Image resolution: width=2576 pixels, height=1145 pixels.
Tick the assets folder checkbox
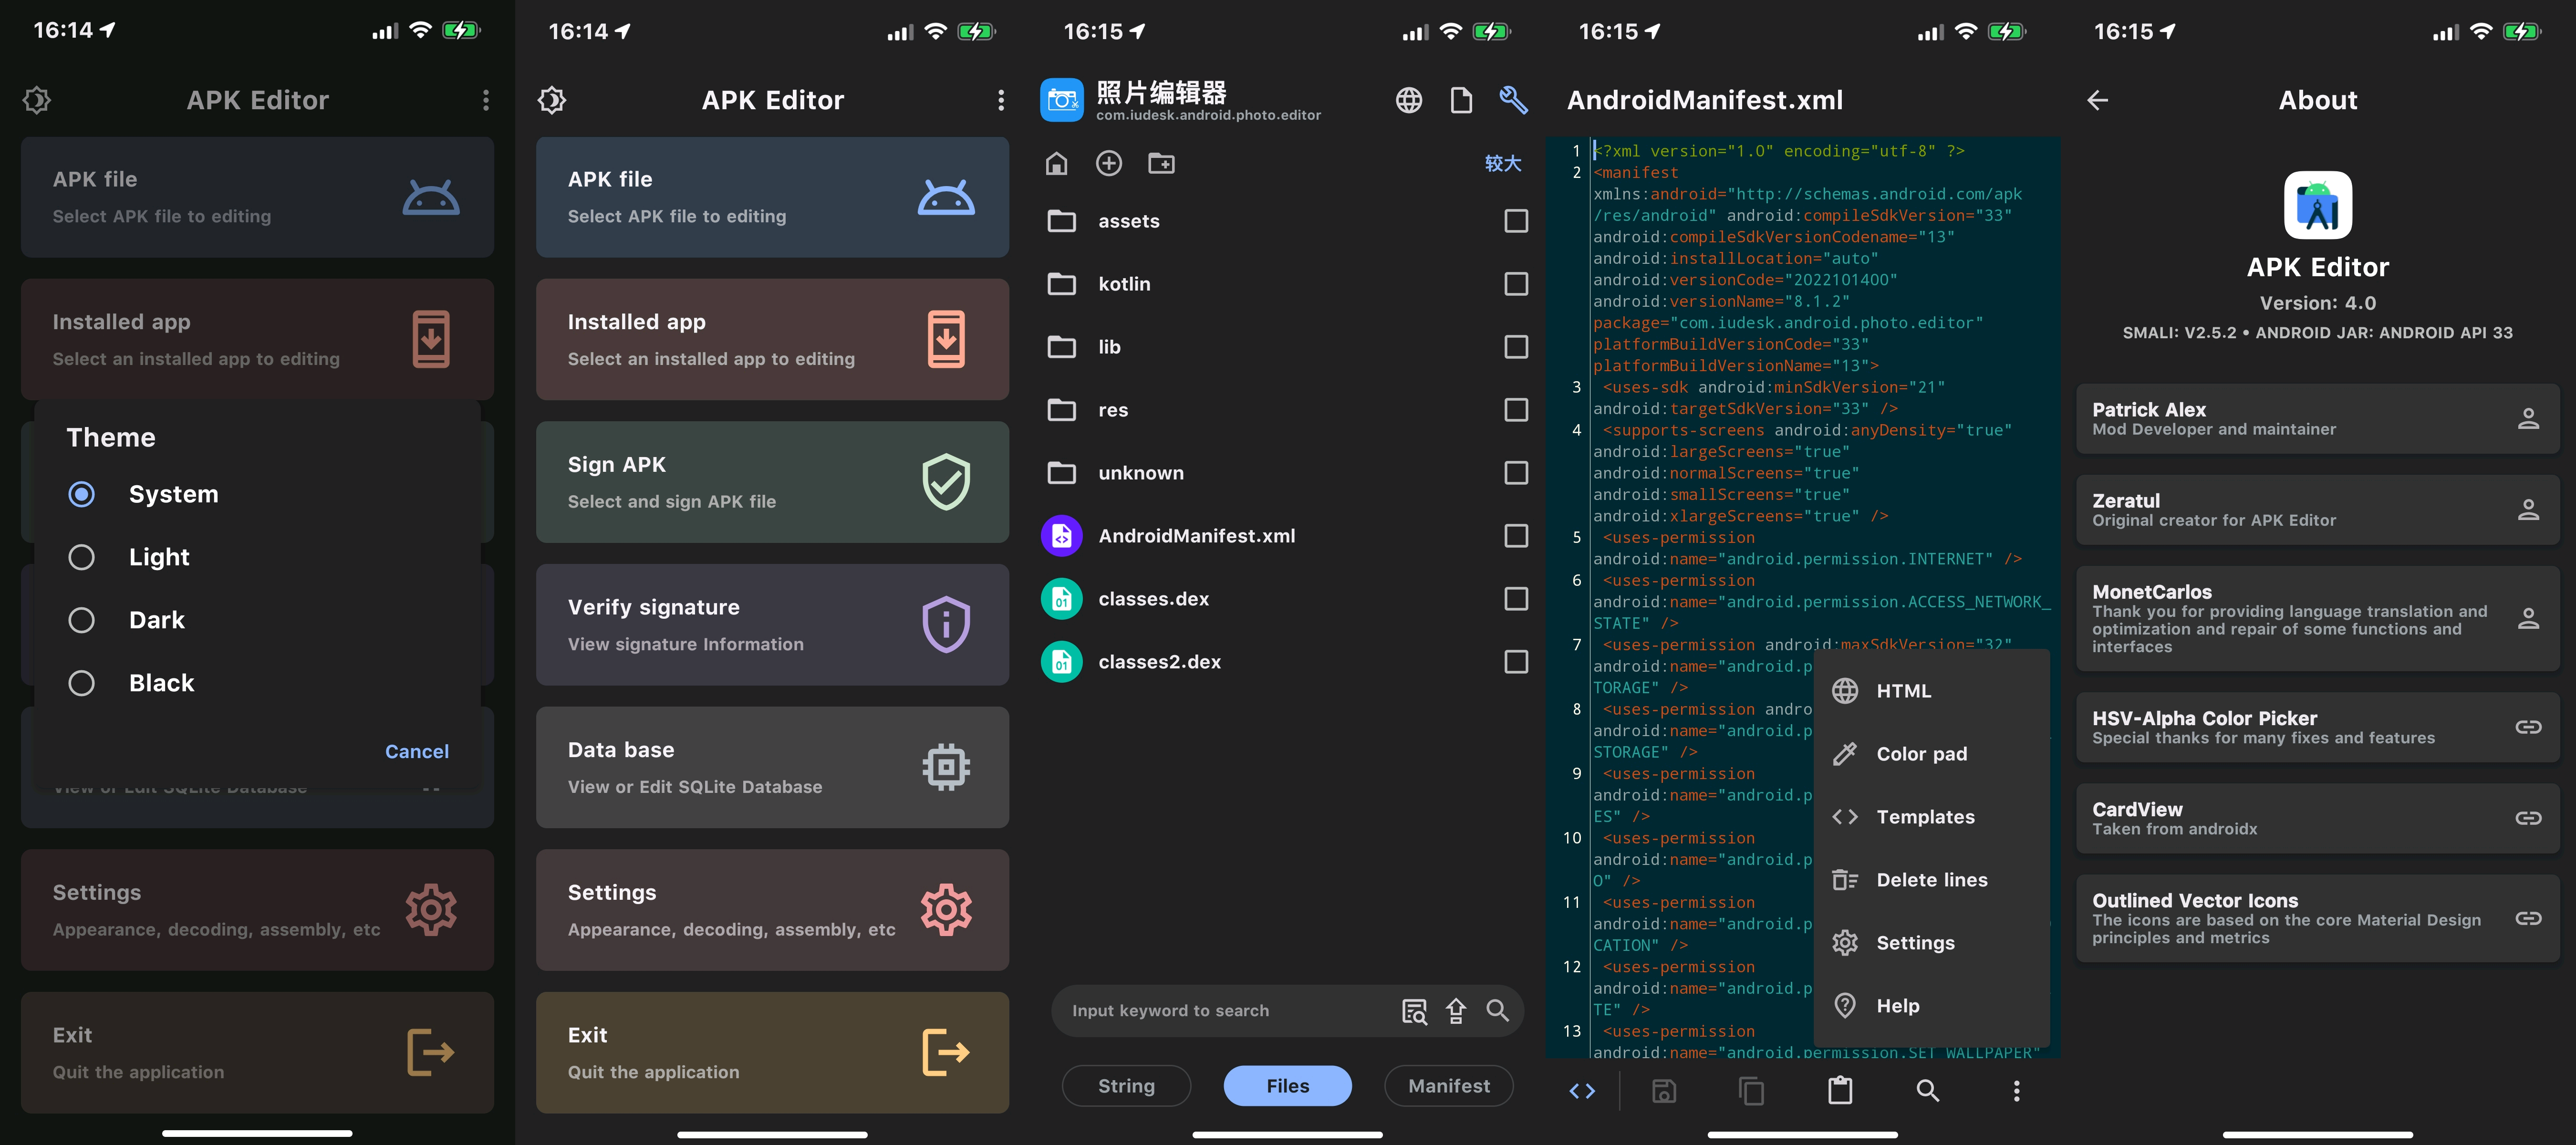(x=1516, y=221)
